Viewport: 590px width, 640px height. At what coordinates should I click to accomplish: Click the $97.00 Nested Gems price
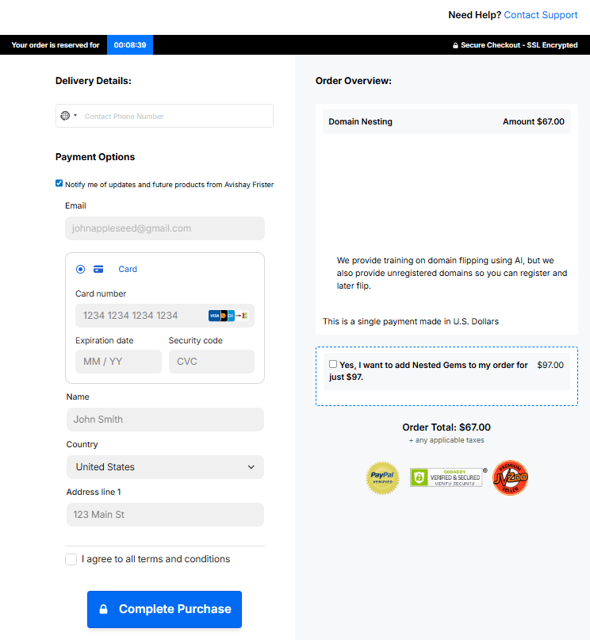pos(550,365)
